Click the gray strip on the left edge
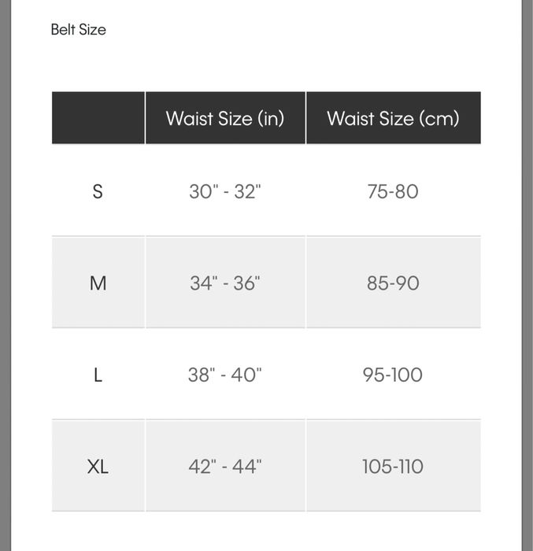Screen dimensions: 533x551 tap(5, 275)
